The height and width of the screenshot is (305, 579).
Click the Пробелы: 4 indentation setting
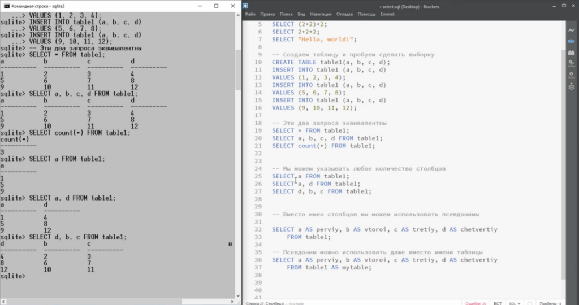[x=550, y=303]
